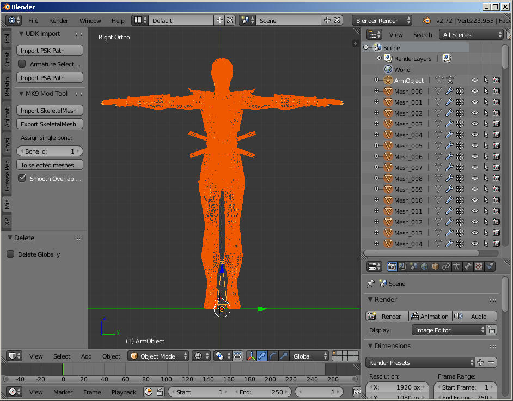Viewport: 513px width, 401px height.
Task: Open the Render Layers properties tab
Action: click(402, 266)
